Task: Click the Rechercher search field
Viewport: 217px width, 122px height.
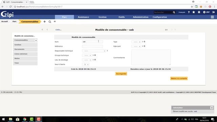Action: point(163,12)
